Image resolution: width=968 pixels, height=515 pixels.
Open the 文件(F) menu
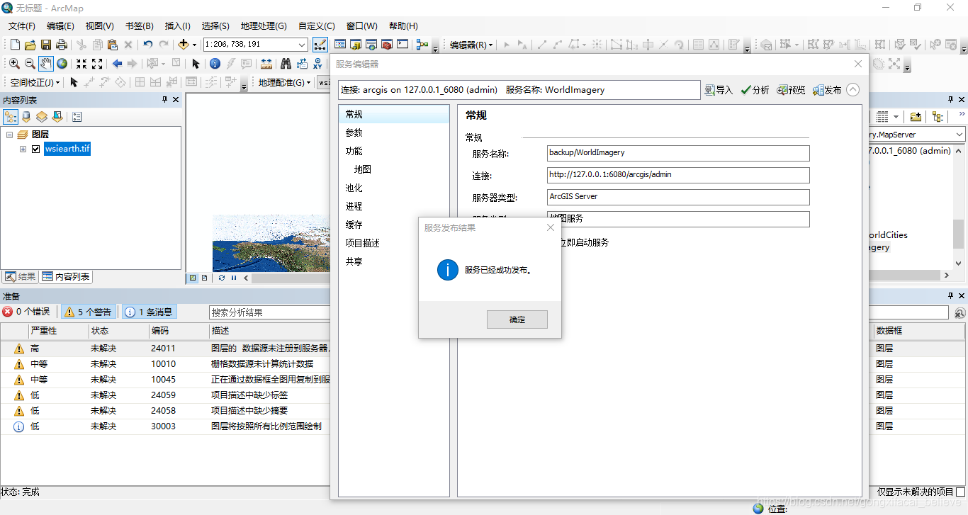point(22,26)
